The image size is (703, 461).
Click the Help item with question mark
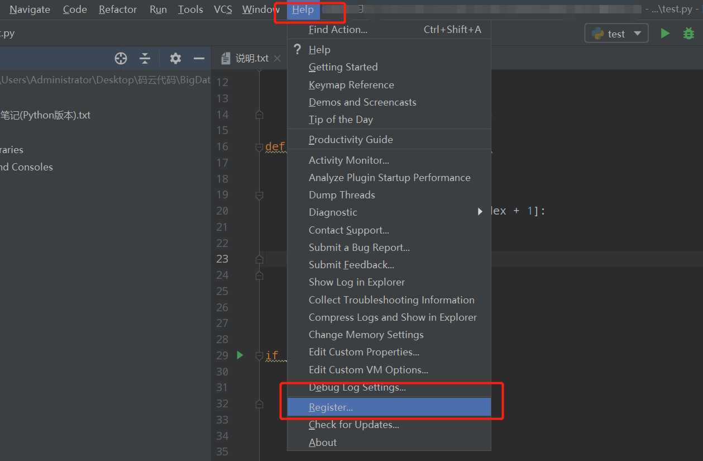point(389,50)
